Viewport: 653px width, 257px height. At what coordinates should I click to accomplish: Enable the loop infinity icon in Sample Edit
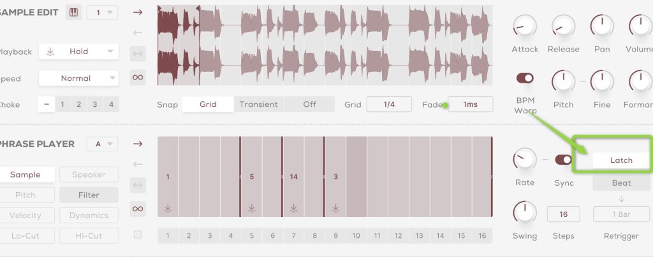138,77
